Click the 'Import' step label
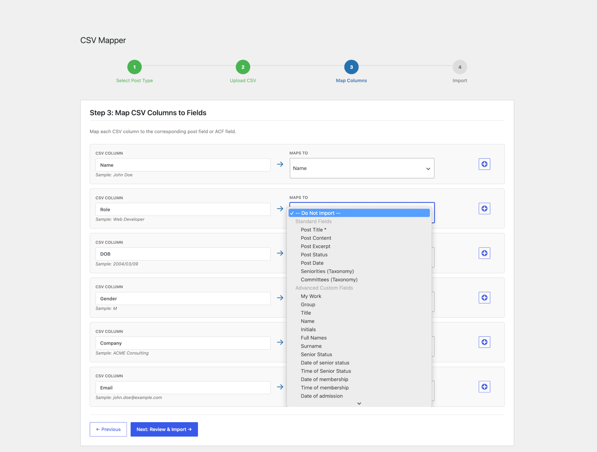Image resolution: width=597 pixels, height=452 pixels. [x=460, y=80]
